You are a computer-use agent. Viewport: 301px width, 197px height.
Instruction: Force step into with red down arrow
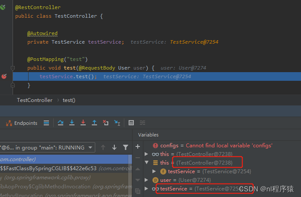pyautogui.click(x=83, y=123)
